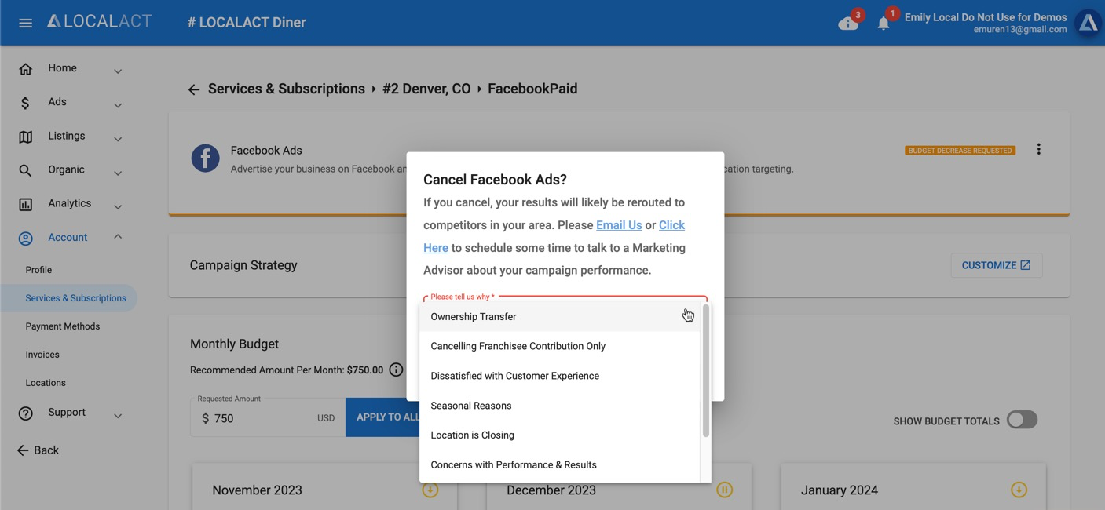Expand the Home menu chevron

click(118, 71)
